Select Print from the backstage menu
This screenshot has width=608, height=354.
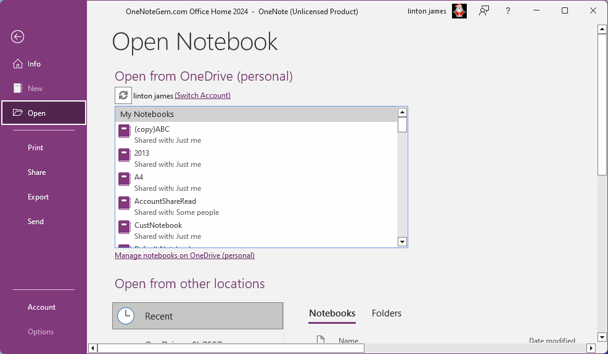click(x=36, y=148)
